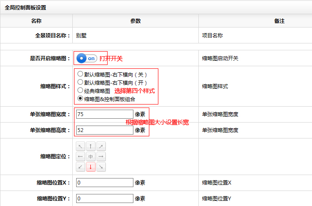Click the top-left position arrow
Image resolution: width=312 pixels, height=206 pixels.
(x=80, y=146)
